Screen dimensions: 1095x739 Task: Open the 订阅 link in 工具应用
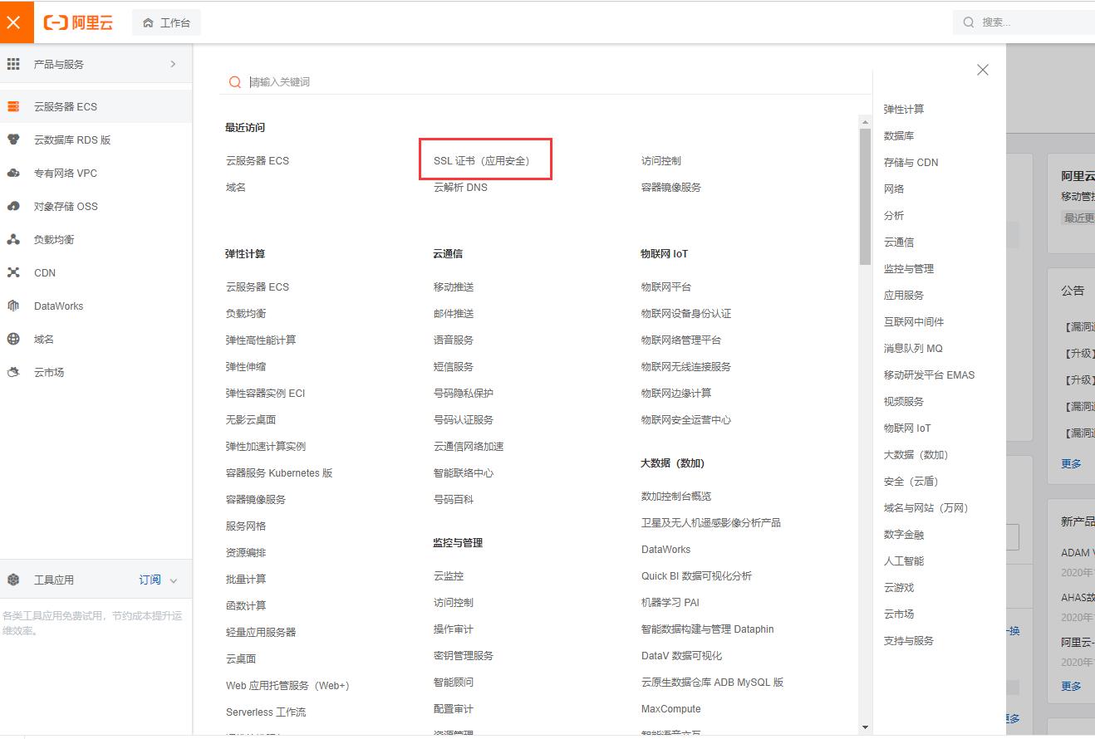(x=150, y=580)
